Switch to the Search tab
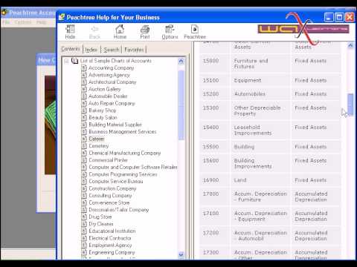357x267 pixels. [112, 50]
